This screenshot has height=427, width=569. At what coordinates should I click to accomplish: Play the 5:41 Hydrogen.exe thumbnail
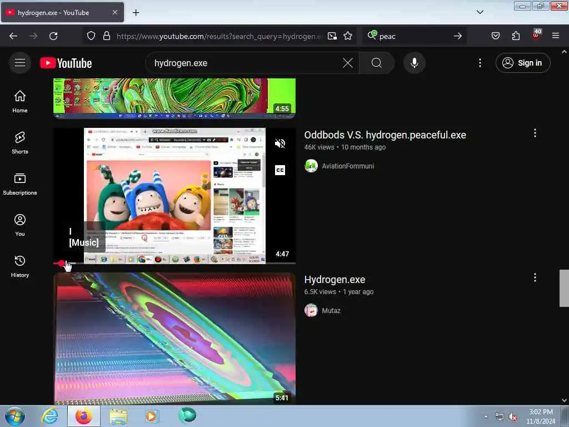coord(174,339)
